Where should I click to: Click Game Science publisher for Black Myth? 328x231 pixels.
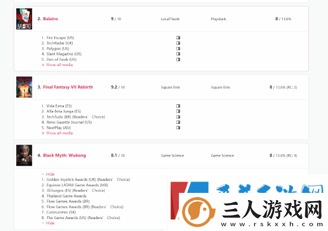coord(222,155)
